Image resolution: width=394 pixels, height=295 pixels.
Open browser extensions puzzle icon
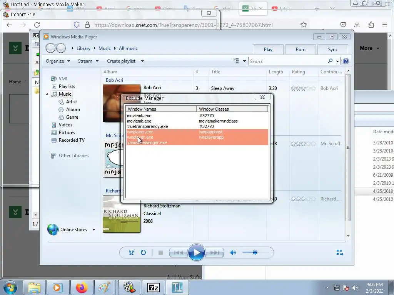[x=371, y=25]
